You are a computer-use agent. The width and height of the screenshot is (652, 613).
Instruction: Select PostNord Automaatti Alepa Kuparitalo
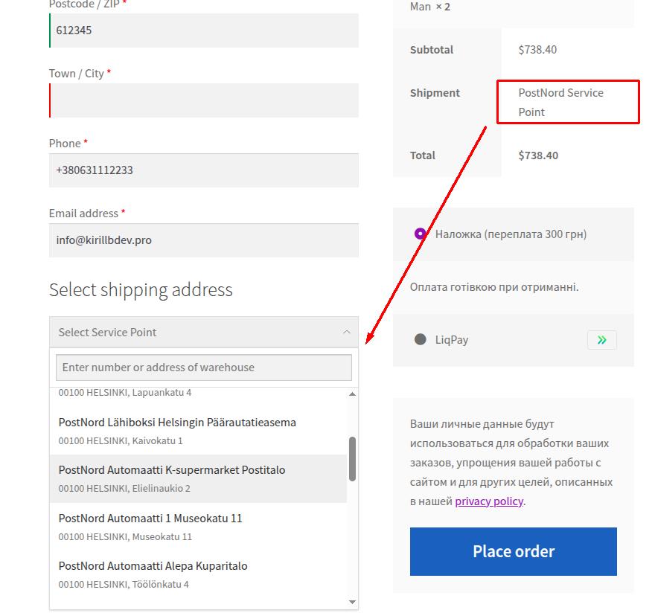[x=198, y=574]
